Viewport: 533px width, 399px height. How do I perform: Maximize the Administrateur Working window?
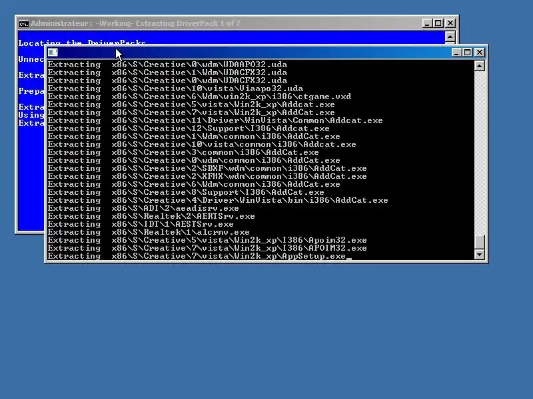point(438,23)
